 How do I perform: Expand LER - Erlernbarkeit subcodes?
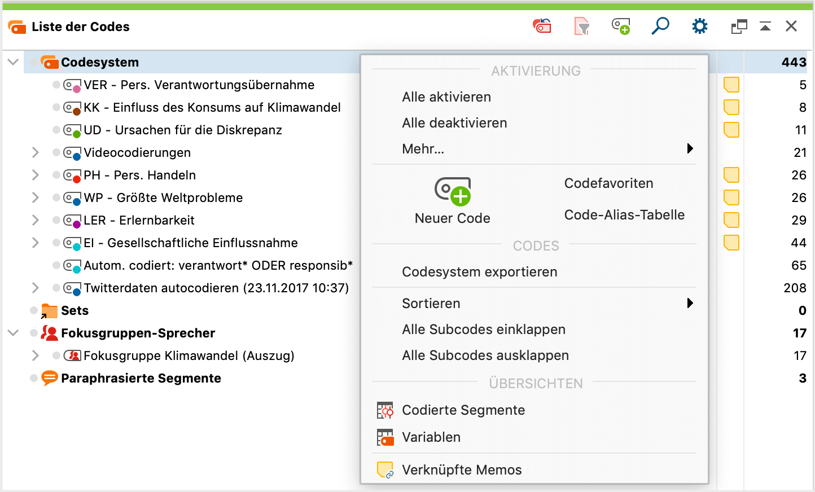coord(35,220)
